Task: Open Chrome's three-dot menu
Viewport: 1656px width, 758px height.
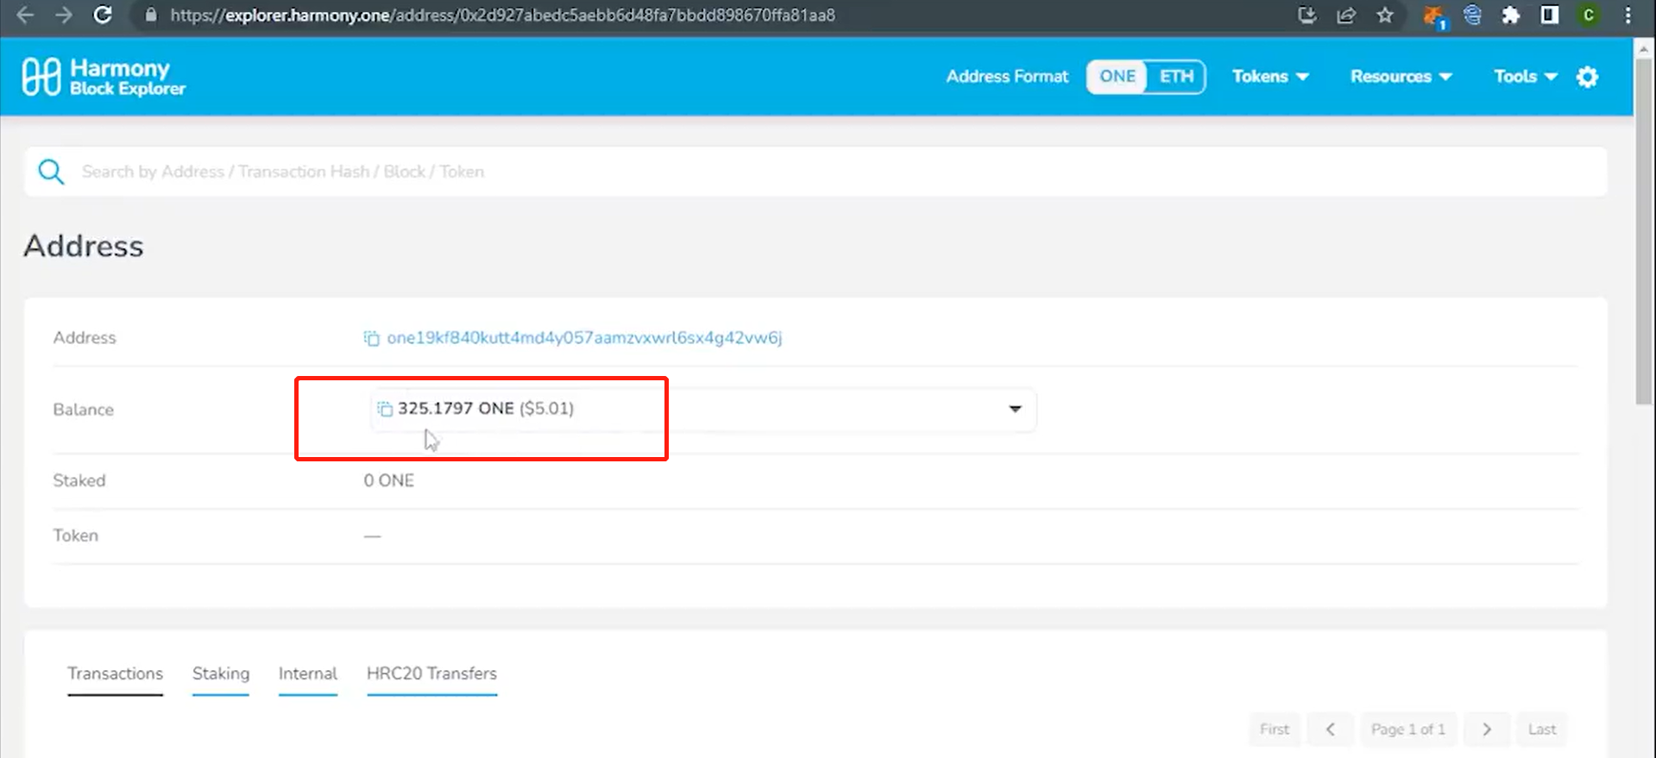Action: click(x=1628, y=16)
